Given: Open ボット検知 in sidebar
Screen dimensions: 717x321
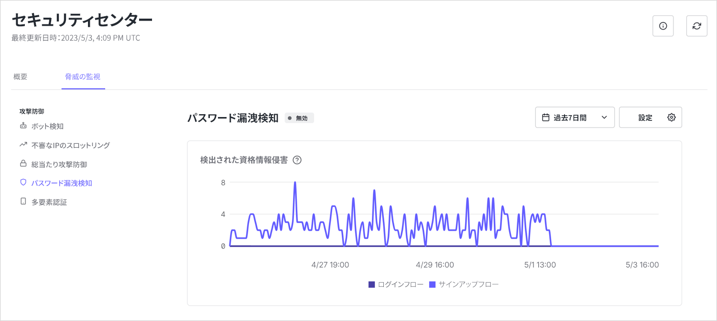Looking at the screenshot, I should 47,126.
